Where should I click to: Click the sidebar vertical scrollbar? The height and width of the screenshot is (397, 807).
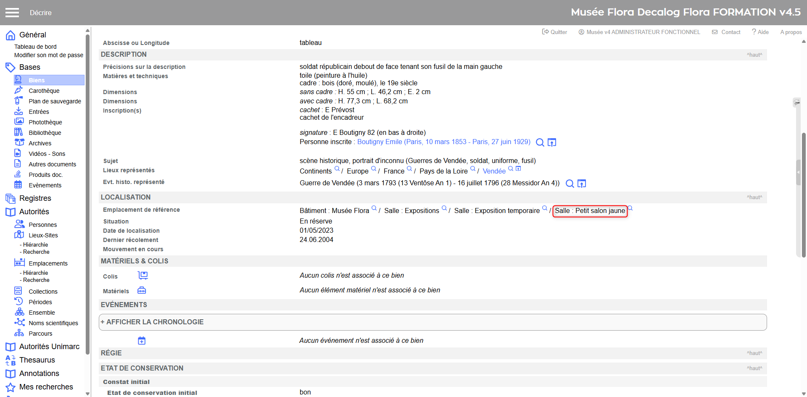coord(87,193)
